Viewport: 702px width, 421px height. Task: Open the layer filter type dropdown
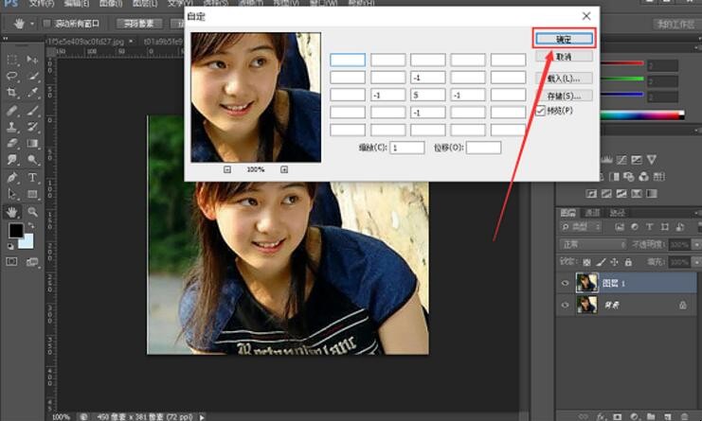pyautogui.click(x=581, y=227)
